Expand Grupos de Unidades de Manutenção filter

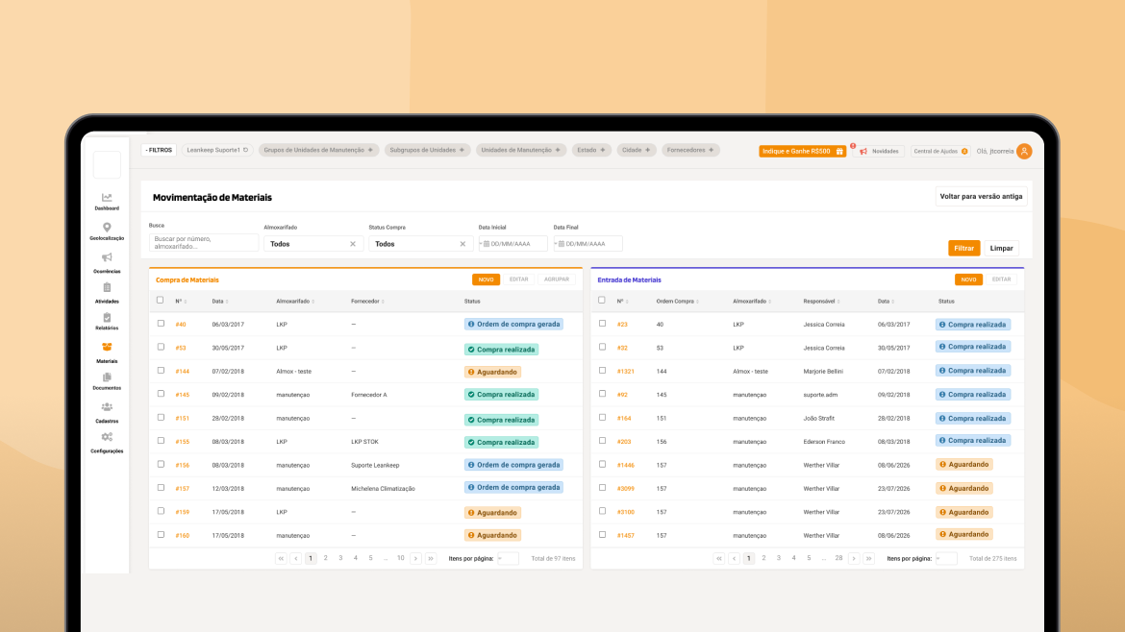pyautogui.click(x=318, y=151)
